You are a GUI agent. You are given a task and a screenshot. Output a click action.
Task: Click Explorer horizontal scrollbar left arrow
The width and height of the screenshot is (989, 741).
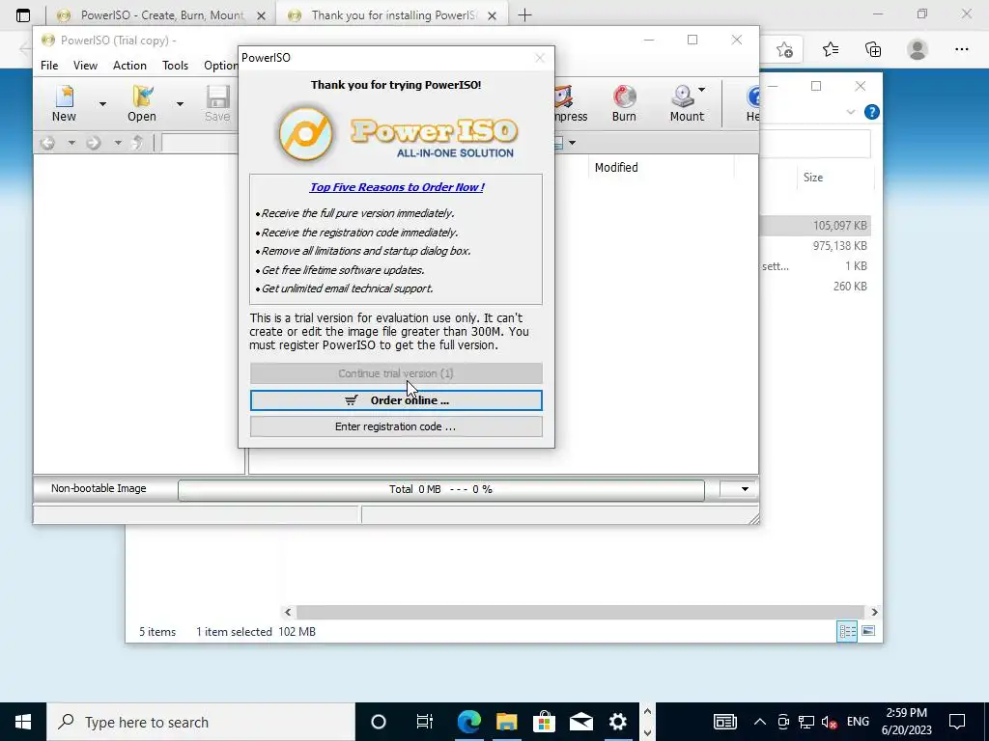[x=288, y=612]
